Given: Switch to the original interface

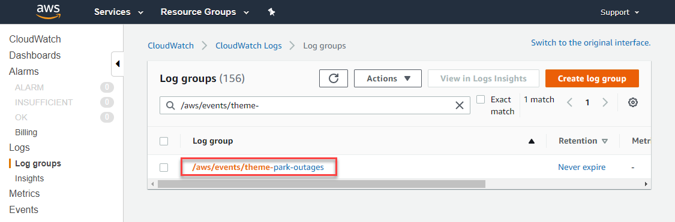Looking at the screenshot, I should coord(590,43).
